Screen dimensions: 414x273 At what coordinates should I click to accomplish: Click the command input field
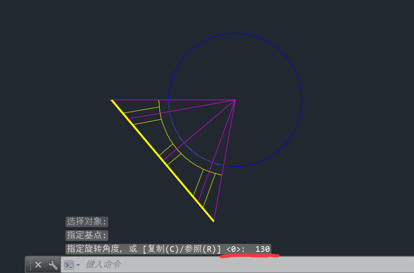click(x=237, y=265)
